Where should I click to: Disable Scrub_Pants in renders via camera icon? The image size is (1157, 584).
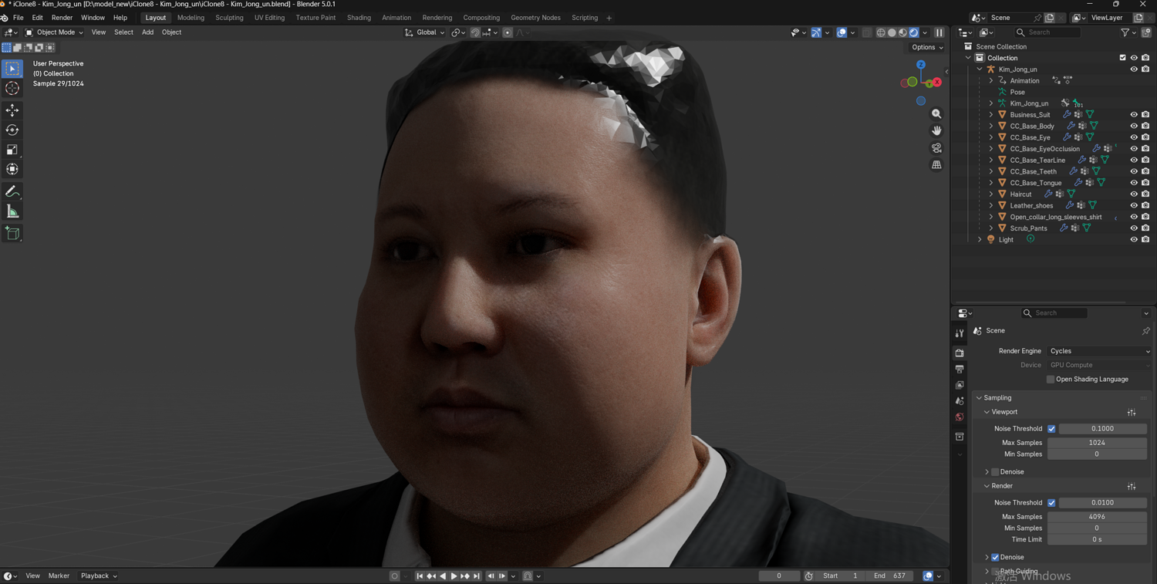click(x=1145, y=228)
